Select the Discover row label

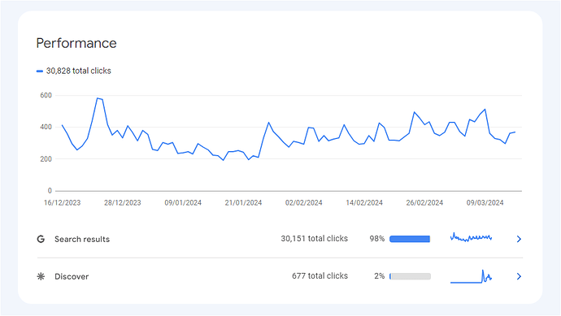pos(72,276)
